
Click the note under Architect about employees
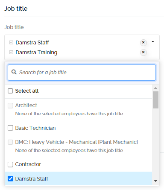(69, 114)
